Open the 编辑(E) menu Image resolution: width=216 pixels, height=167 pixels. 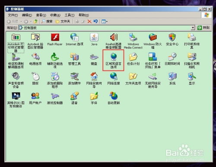(27, 15)
